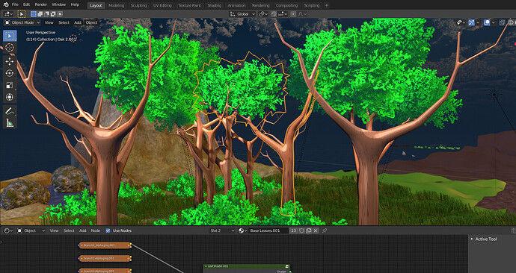Viewport: 516px width, 273px height.
Task: Click the material fake user shield icon
Action: tap(302, 230)
